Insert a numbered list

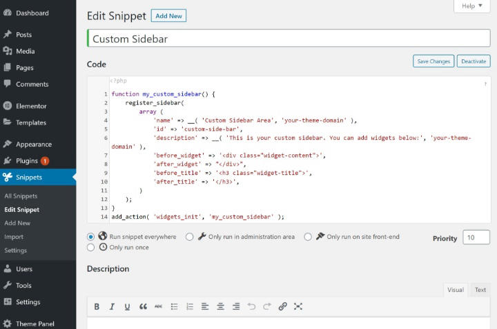click(190, 306)
